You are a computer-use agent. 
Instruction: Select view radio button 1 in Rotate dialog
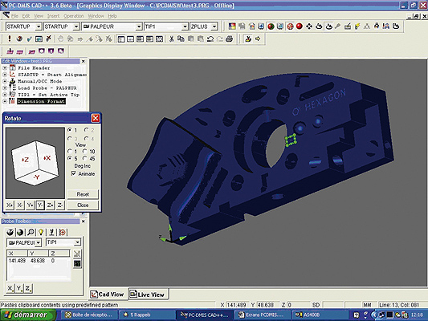point(70,130)
